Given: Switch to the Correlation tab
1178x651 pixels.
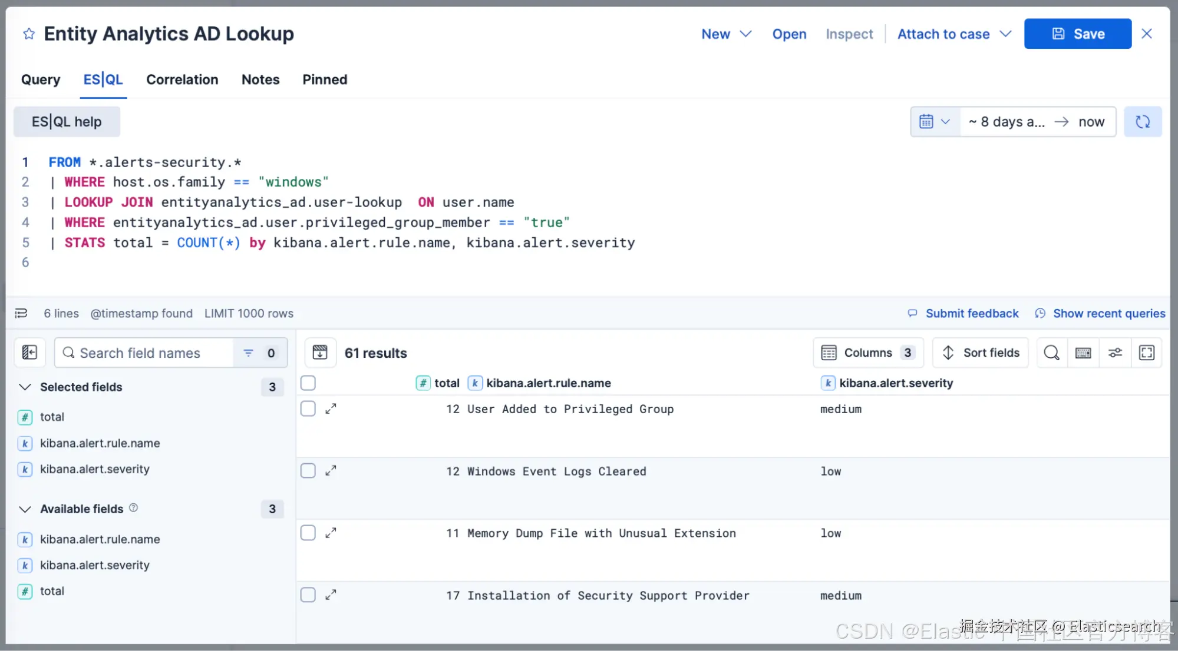Looking at the screenshot, I should tap(182, 79).
